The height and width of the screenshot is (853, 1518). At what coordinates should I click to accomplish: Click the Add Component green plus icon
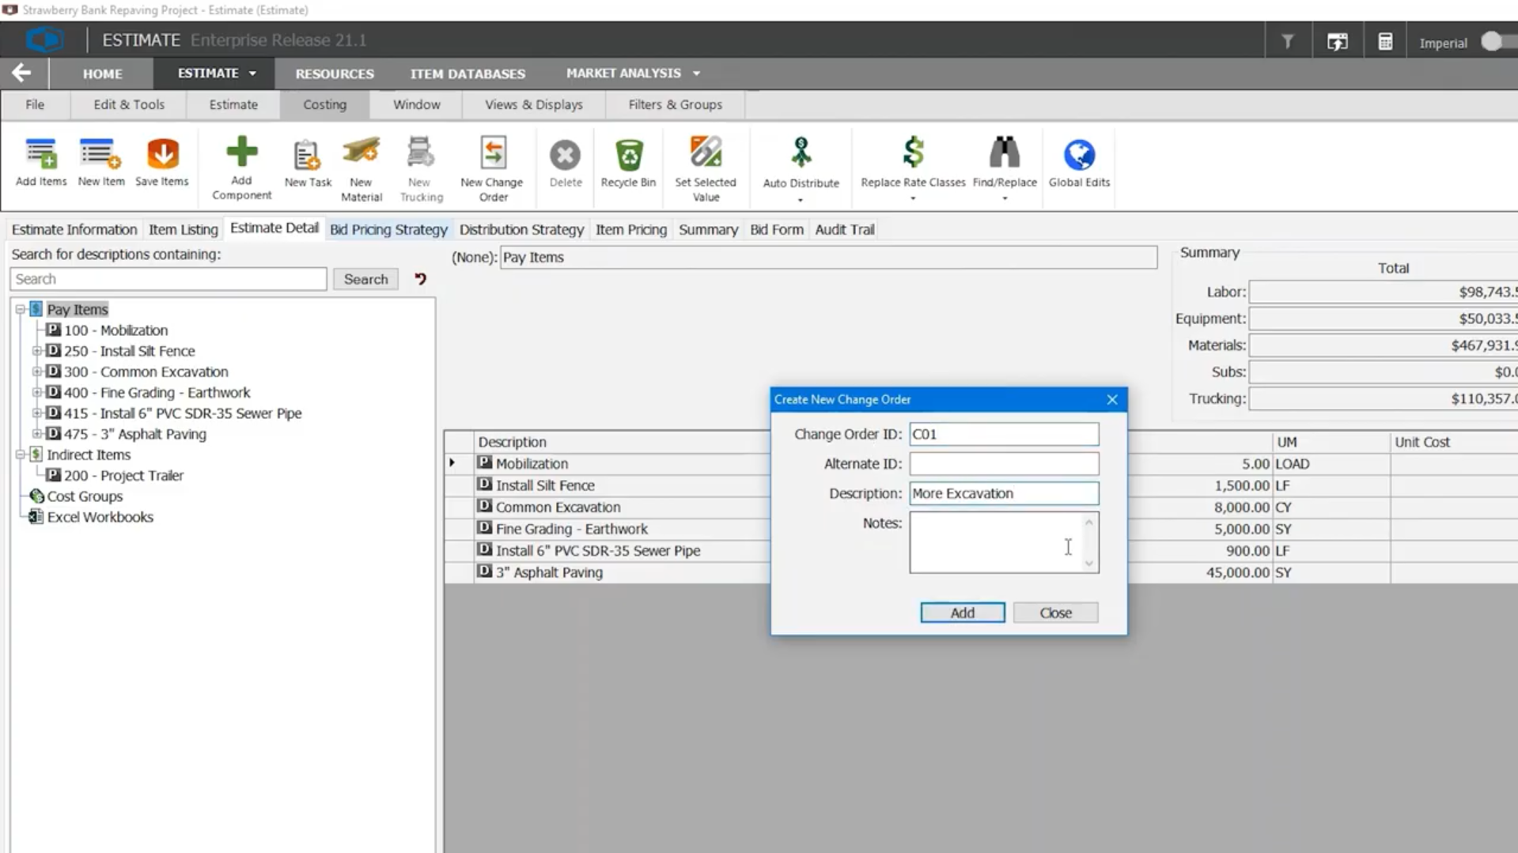(241, 153)
